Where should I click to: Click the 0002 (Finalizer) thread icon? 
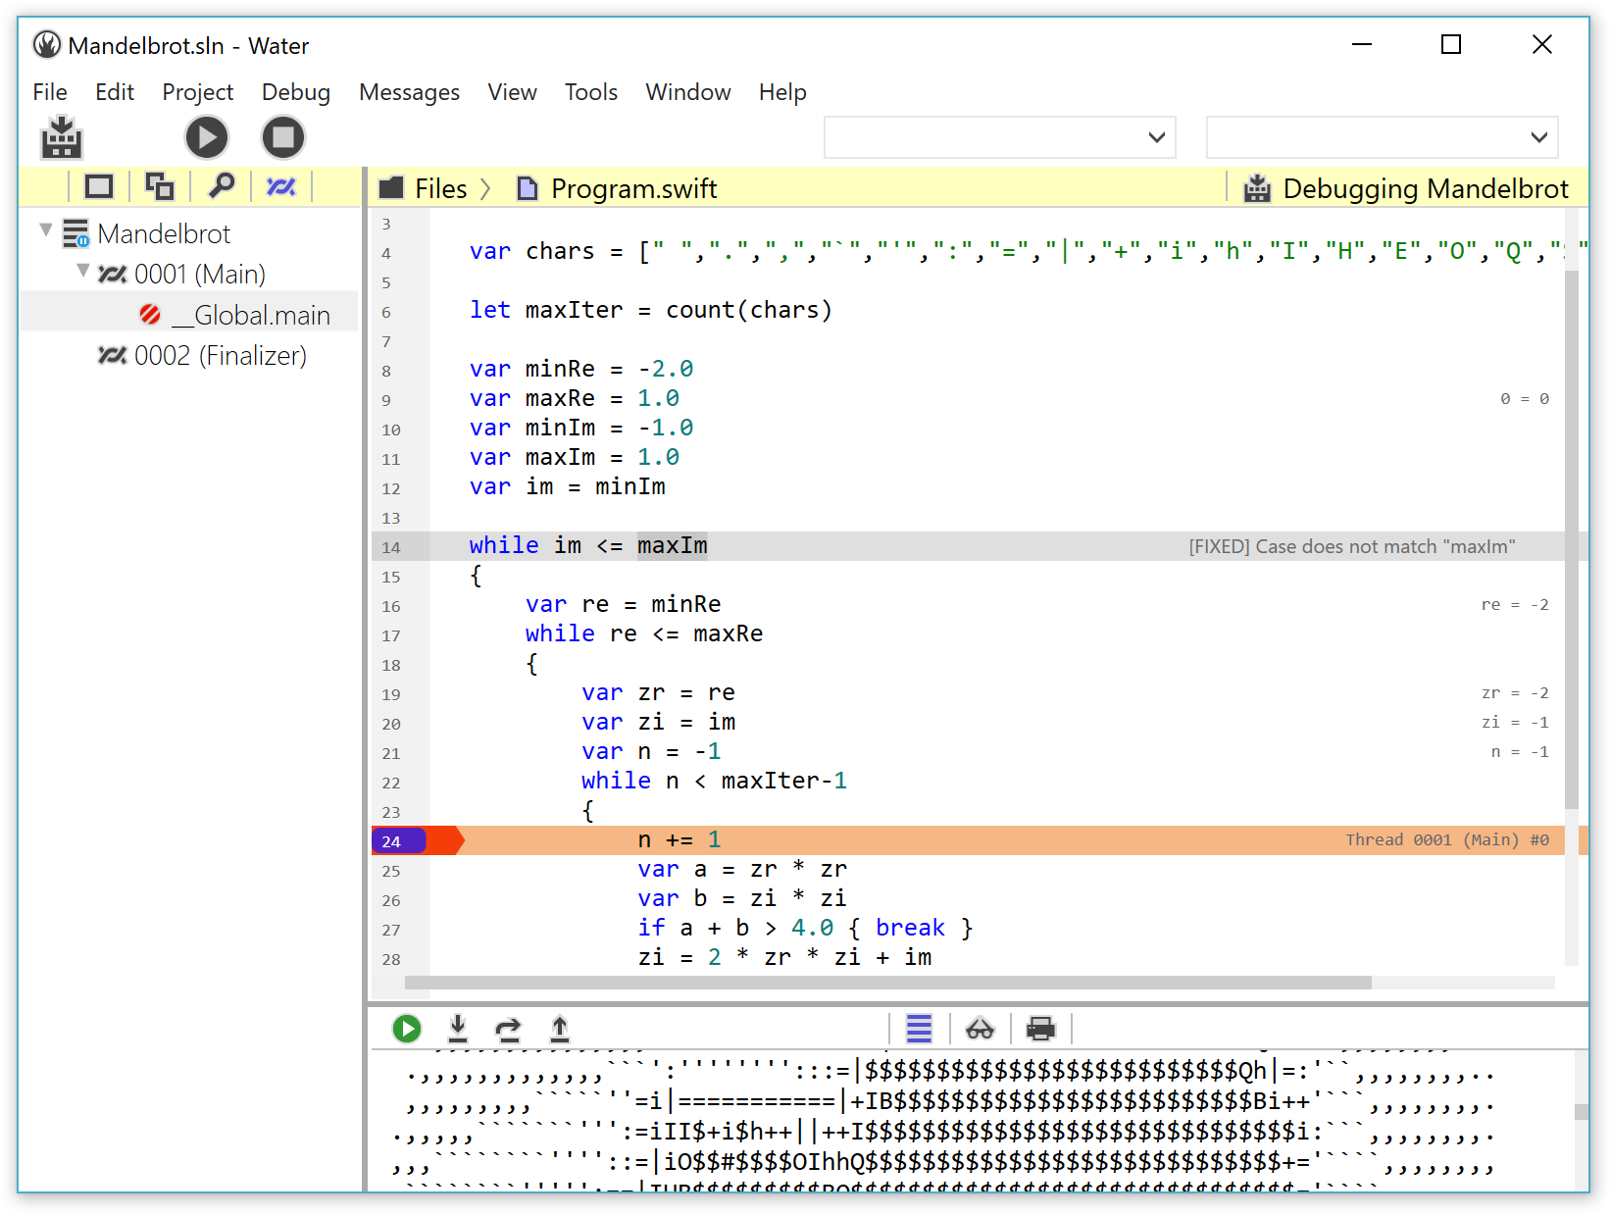pos(113,355)
